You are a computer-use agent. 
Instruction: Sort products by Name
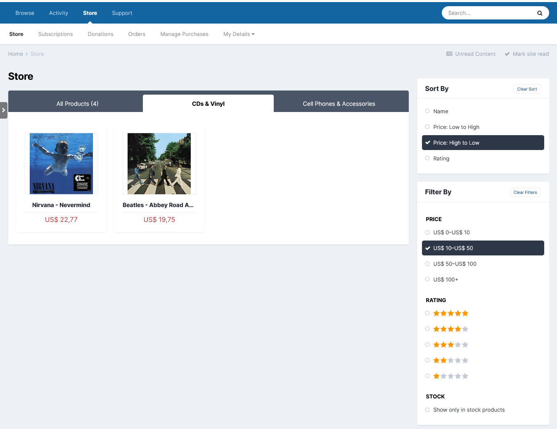[x=483, y=111]
